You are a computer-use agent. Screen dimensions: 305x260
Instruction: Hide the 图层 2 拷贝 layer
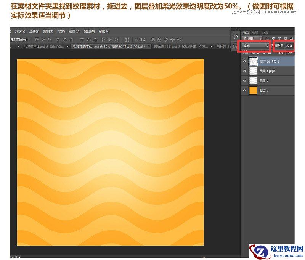click(244, 71)
